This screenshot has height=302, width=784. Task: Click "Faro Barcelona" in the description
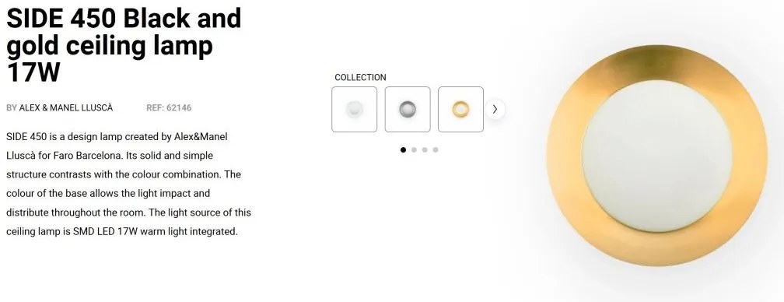(x=87, y=156)
